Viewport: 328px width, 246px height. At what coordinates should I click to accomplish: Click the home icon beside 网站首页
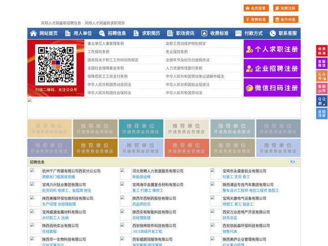pos(33,33)
